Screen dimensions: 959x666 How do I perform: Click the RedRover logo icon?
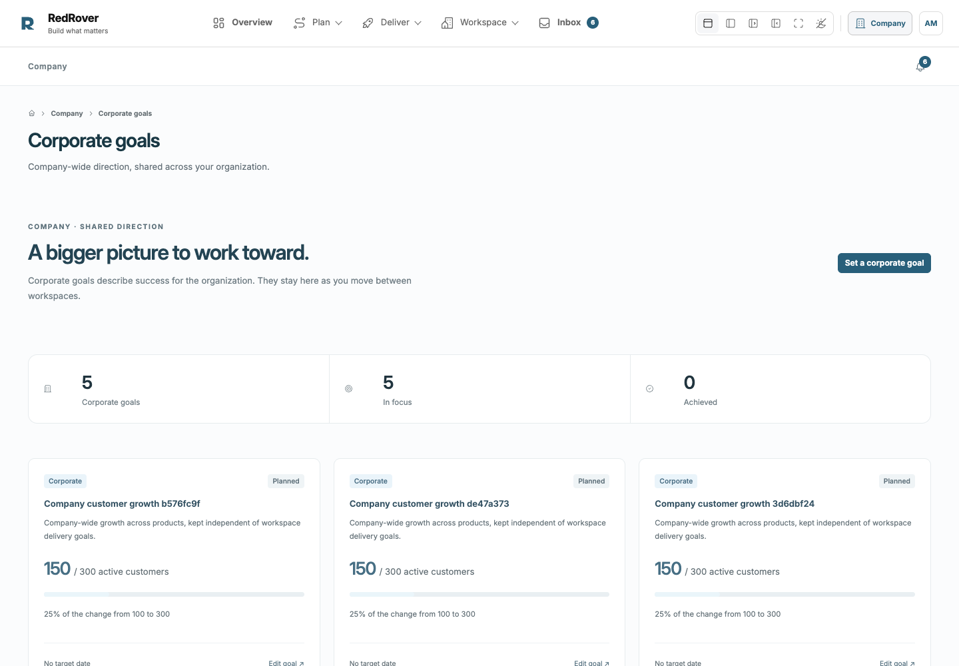coord(28,24)
